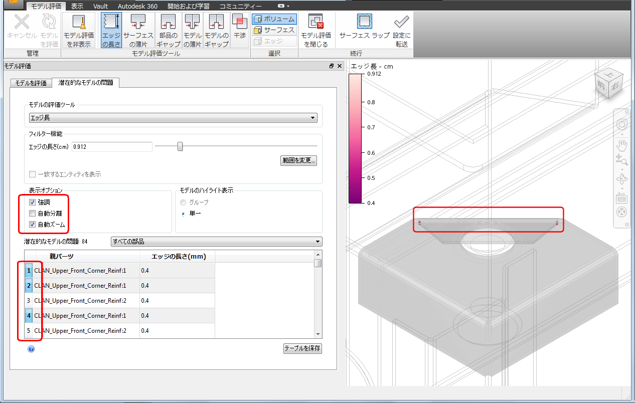Select table row number 4
This screenshot has width=635, height=403.
[x=29, y=316]
